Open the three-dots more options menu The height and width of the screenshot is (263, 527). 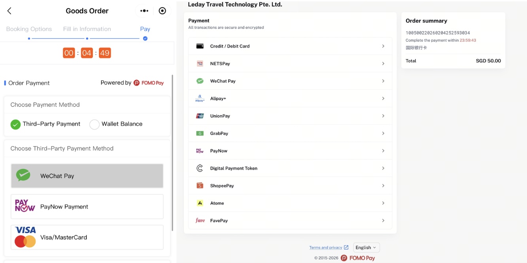144,11
